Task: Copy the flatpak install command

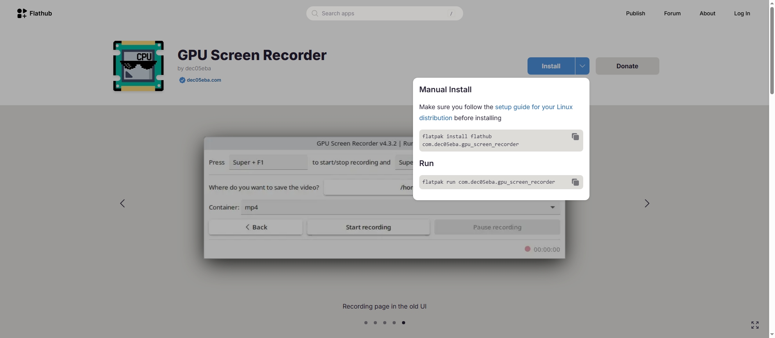Action: click(x=575, y=137)
